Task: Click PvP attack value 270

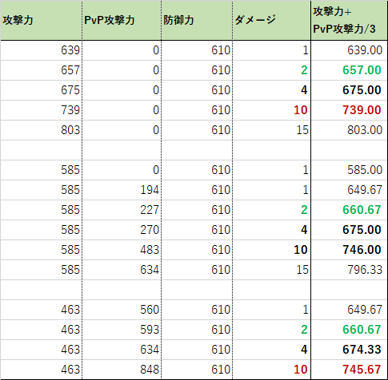Action: coord(122,230)
